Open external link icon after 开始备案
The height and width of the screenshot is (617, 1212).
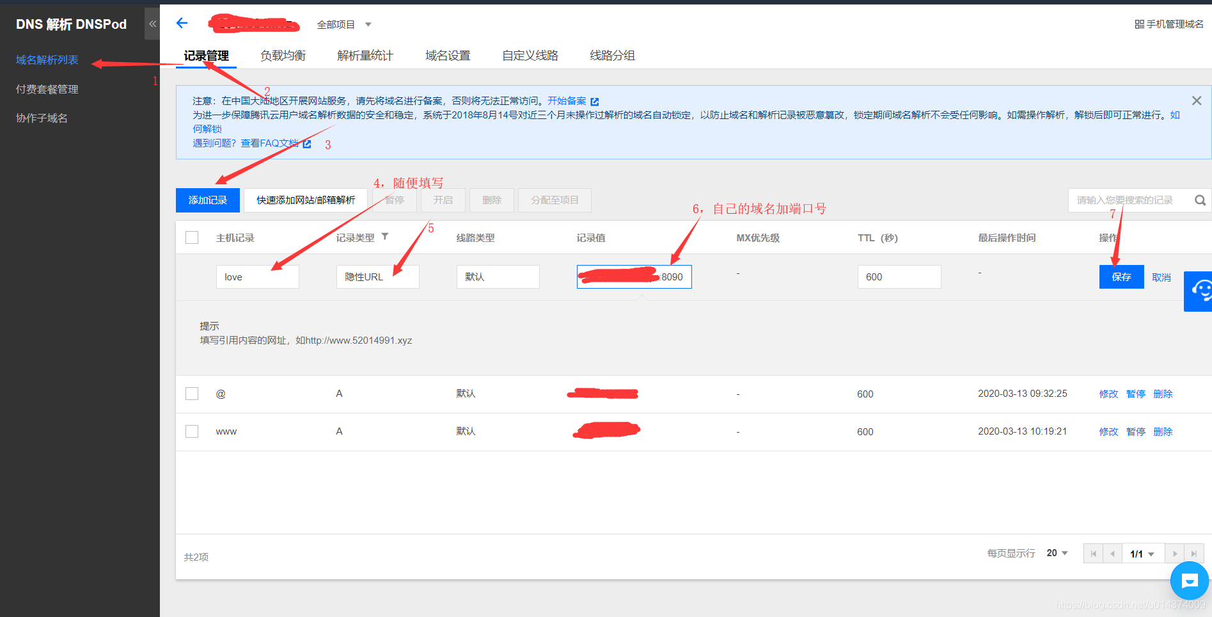pos(595,102)
